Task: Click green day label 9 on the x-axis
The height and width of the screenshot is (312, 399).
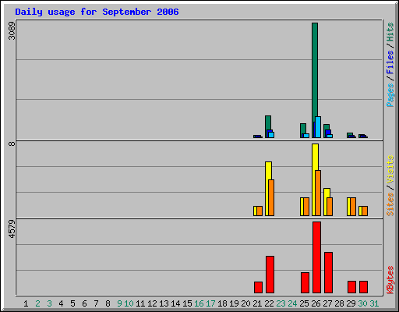Action: click(x=119, y=303)
